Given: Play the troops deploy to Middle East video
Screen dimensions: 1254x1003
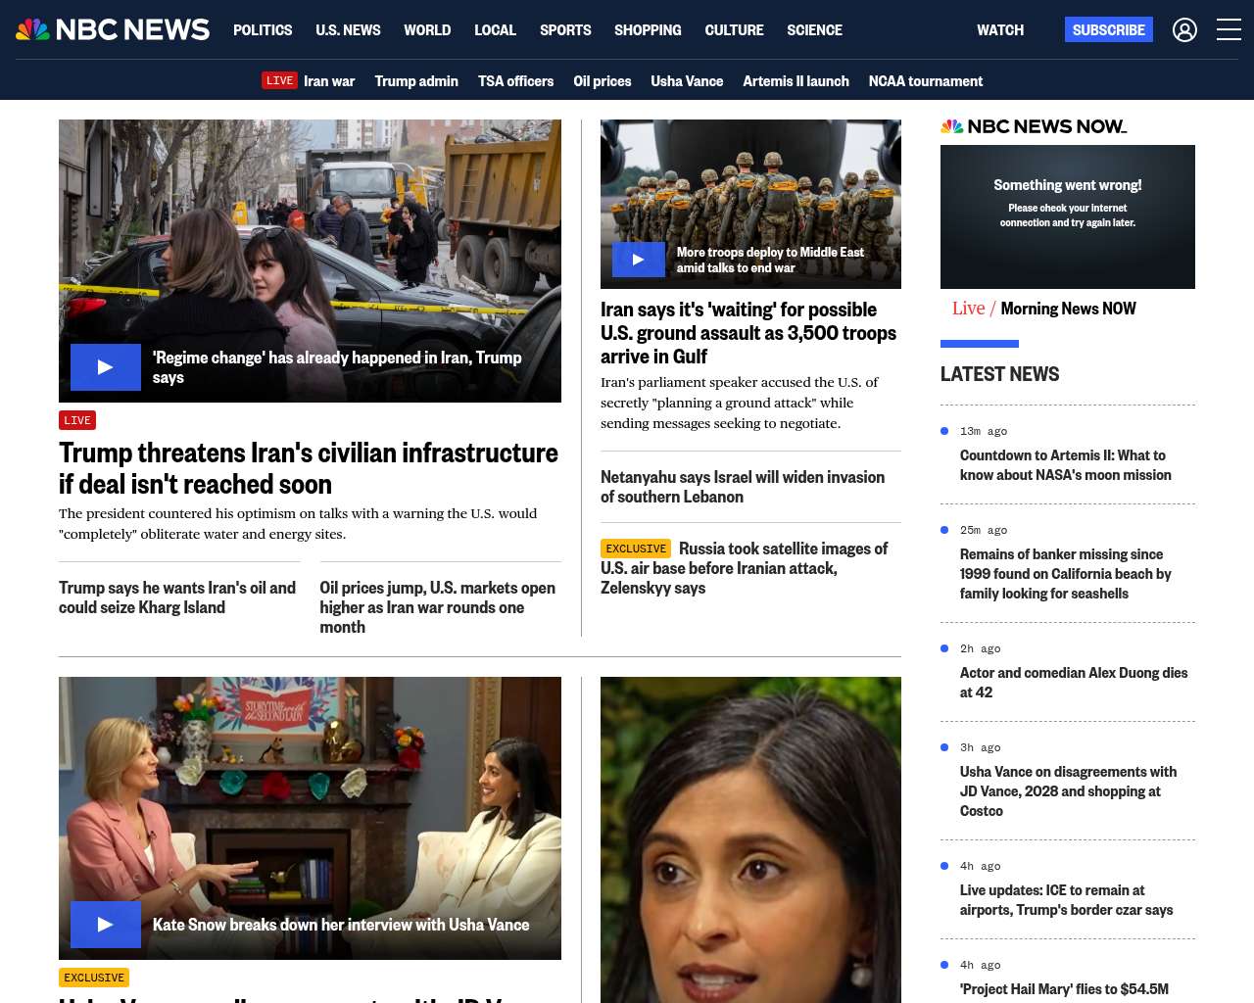Looking at the screenshot, I should [639, 260].
